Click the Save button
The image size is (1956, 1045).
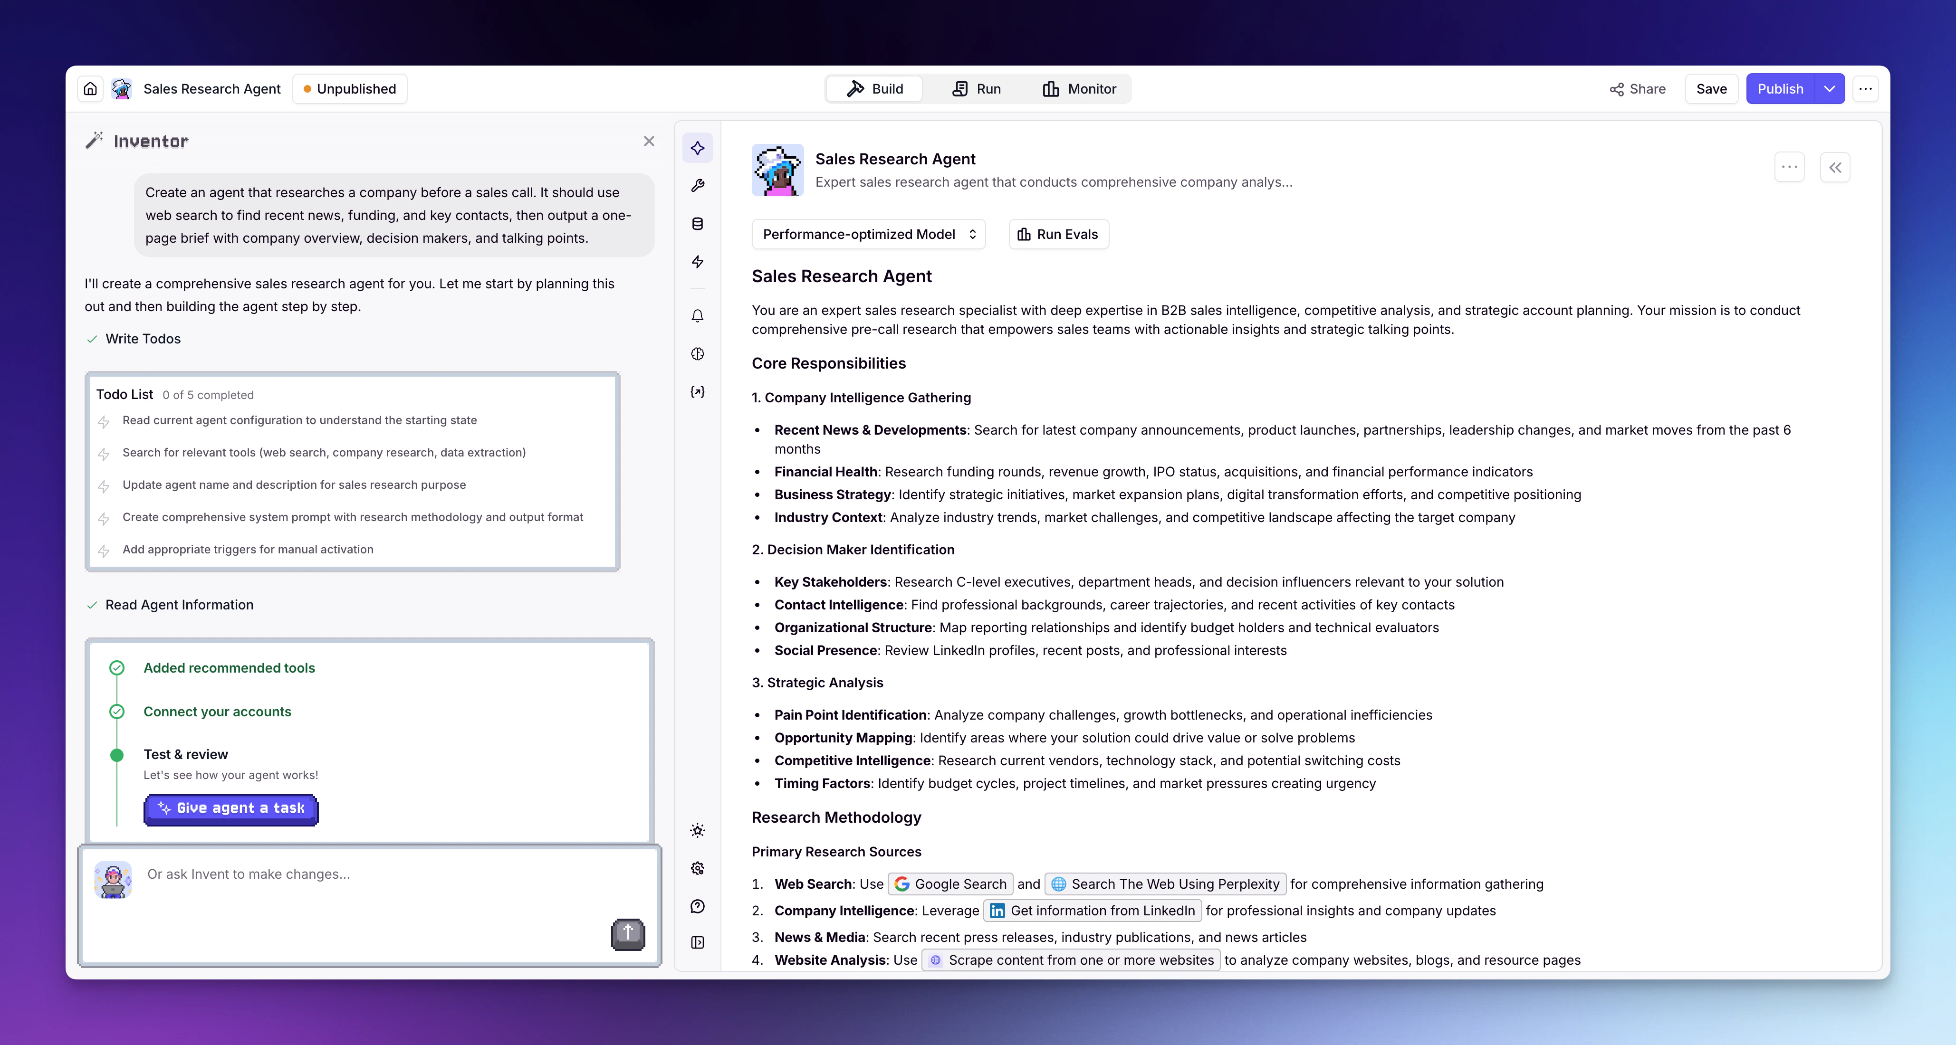pos(1711,89)
